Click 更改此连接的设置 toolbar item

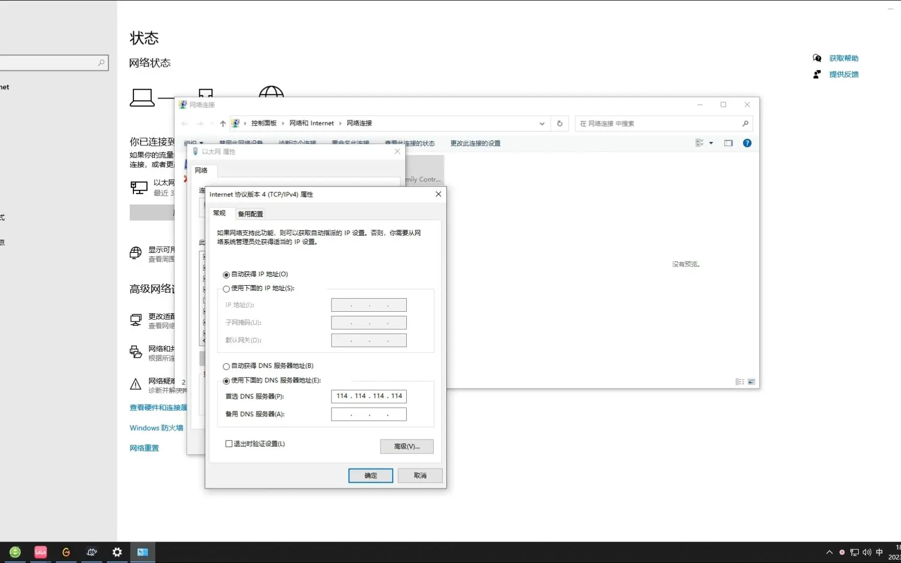[475, 143]
